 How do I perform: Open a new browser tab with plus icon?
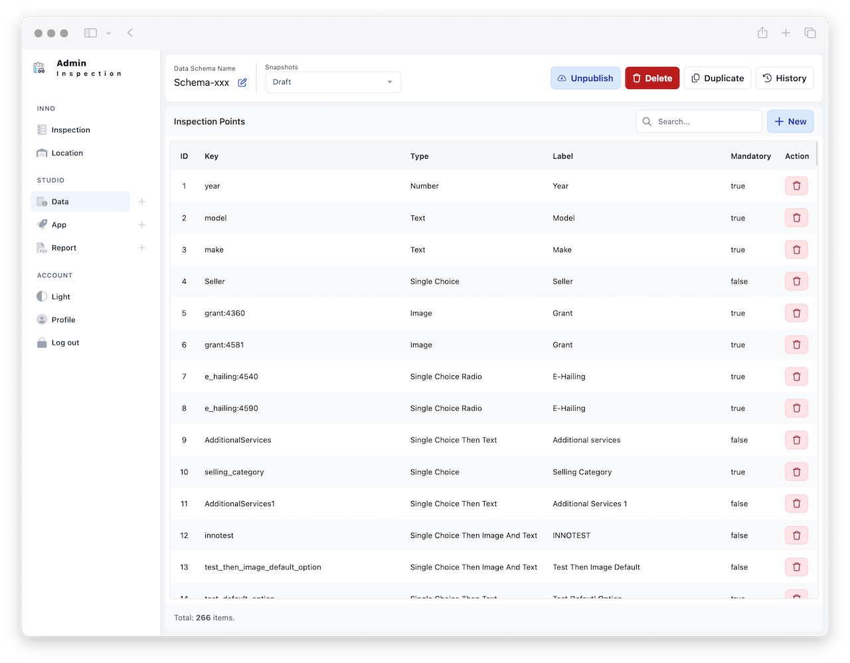786,33
